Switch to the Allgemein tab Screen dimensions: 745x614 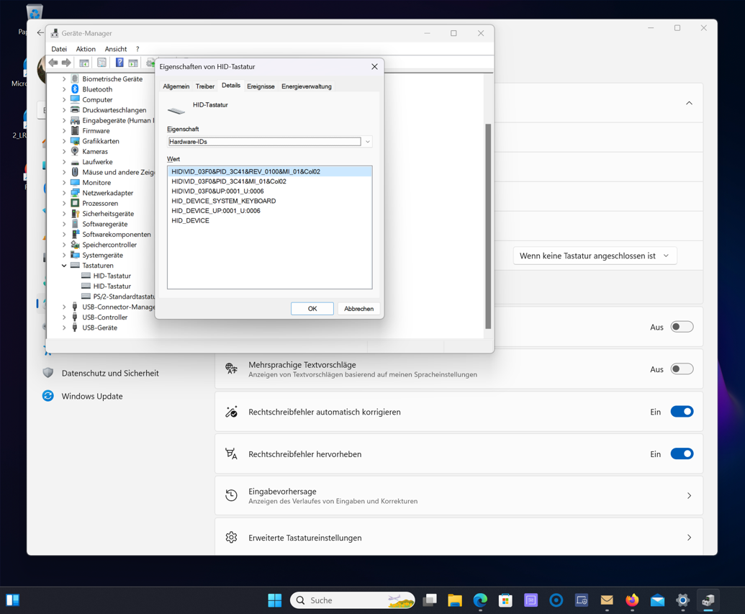click(176, 86)
